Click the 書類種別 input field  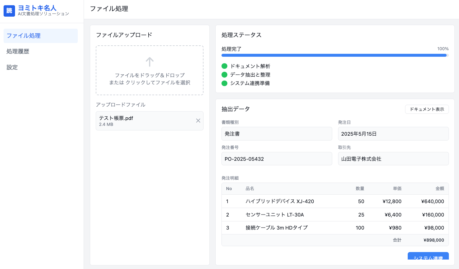click(x=277, y=134)
